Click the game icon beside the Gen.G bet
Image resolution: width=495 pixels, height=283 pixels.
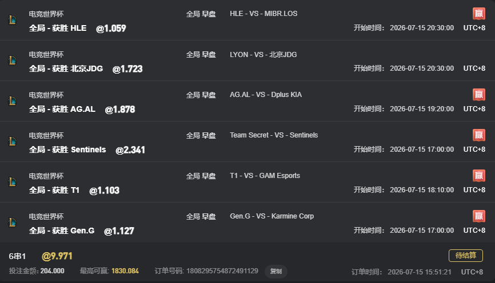(13, 222)
